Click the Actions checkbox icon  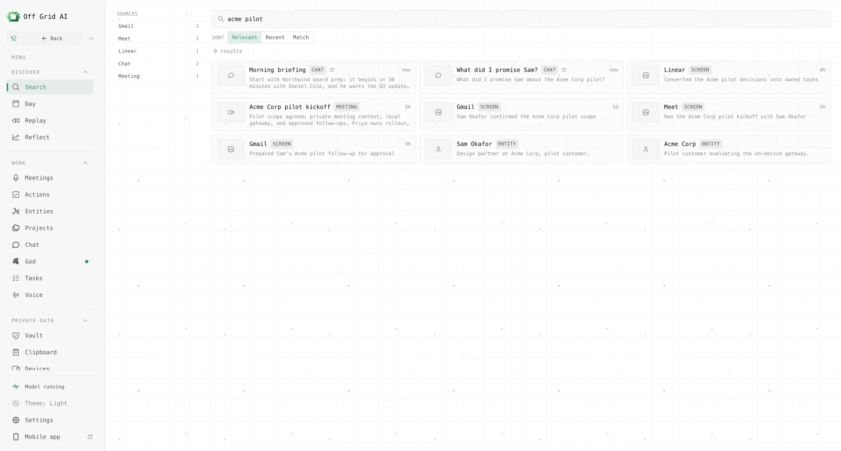[16, 194]
